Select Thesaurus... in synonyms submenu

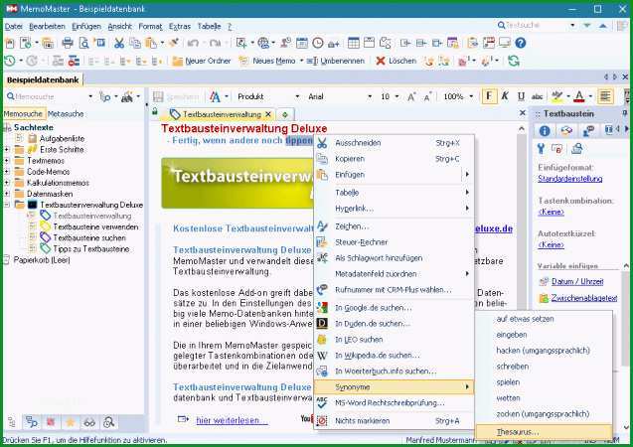544,432
